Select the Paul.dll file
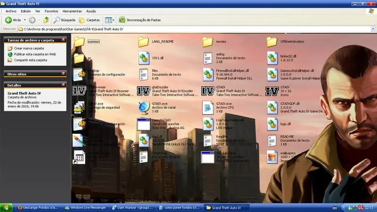This screenshot has width=377, height=212. tap(144, 140)
